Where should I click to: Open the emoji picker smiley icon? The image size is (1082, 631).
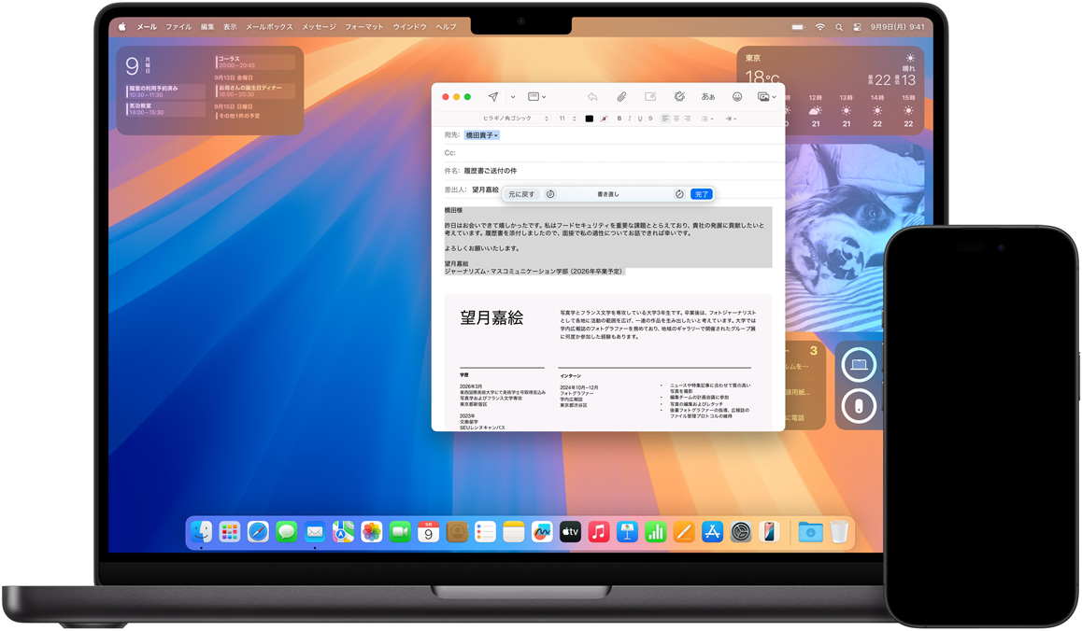737,97
